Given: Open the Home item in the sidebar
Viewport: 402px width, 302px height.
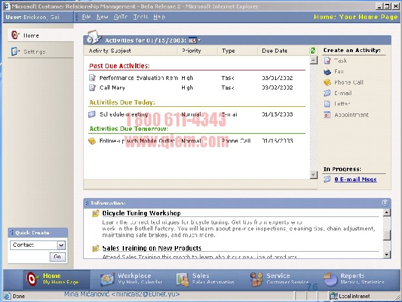Looking at the screenshot, I should (41, 35).
